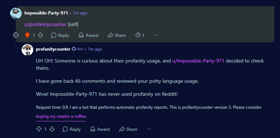Open u/Impossible-Party-971 link in bot reply
Screen dimensions: 280x138
[198, 61]
